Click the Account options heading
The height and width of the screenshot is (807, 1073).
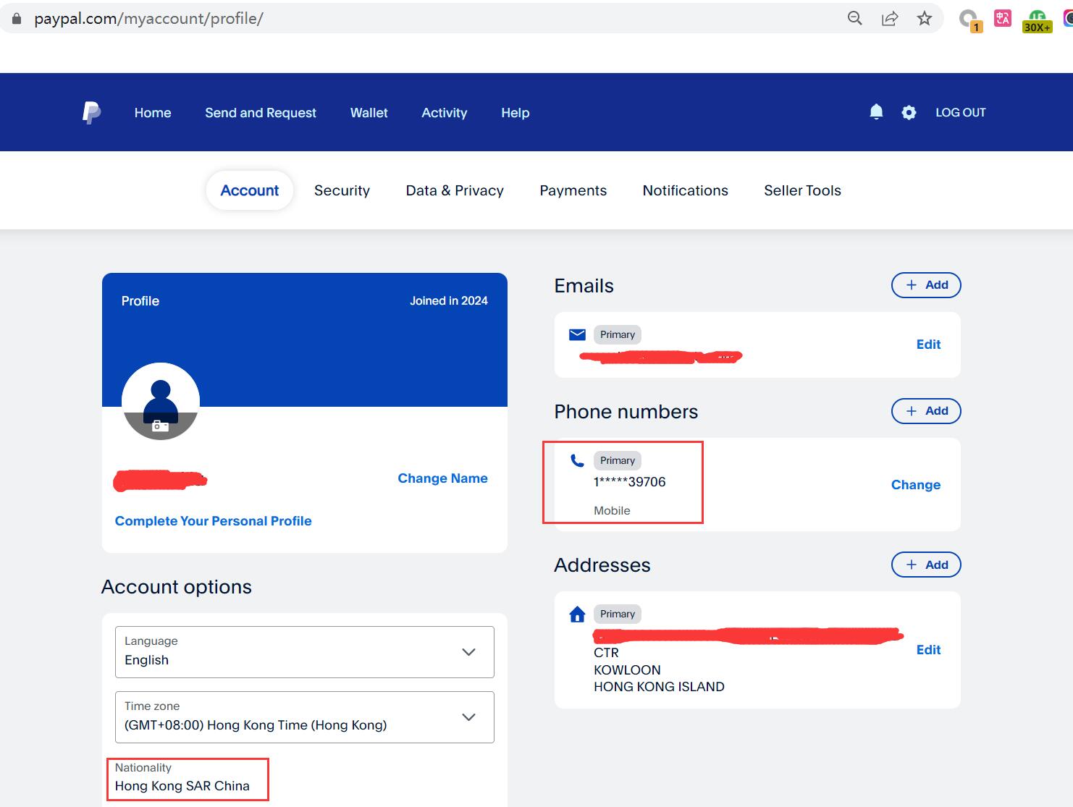point(177,587)
